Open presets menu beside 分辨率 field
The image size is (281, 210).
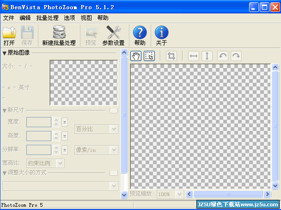(65, 150)
